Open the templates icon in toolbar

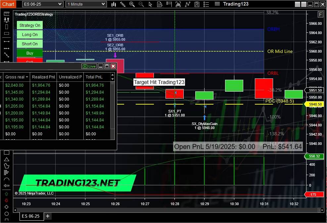[x=197, y=4]
